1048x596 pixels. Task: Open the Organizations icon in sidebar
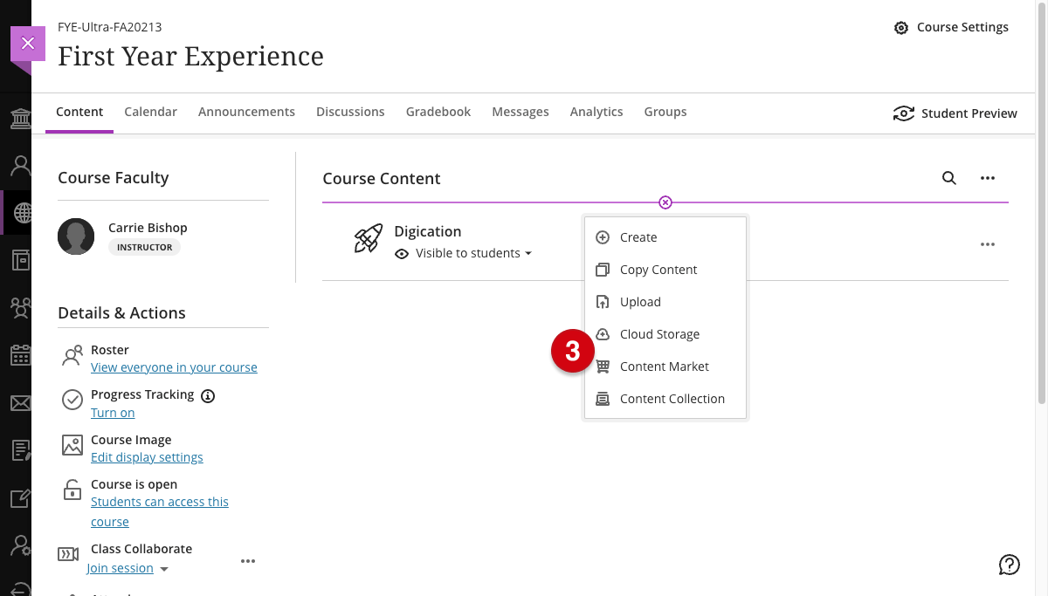21,307
